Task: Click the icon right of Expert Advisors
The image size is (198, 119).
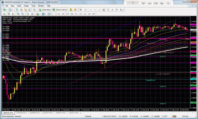Action: pyautogui.click(x=71, y=10)
